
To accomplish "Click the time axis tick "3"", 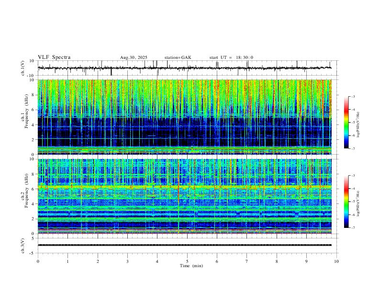I will coord(127,261).
